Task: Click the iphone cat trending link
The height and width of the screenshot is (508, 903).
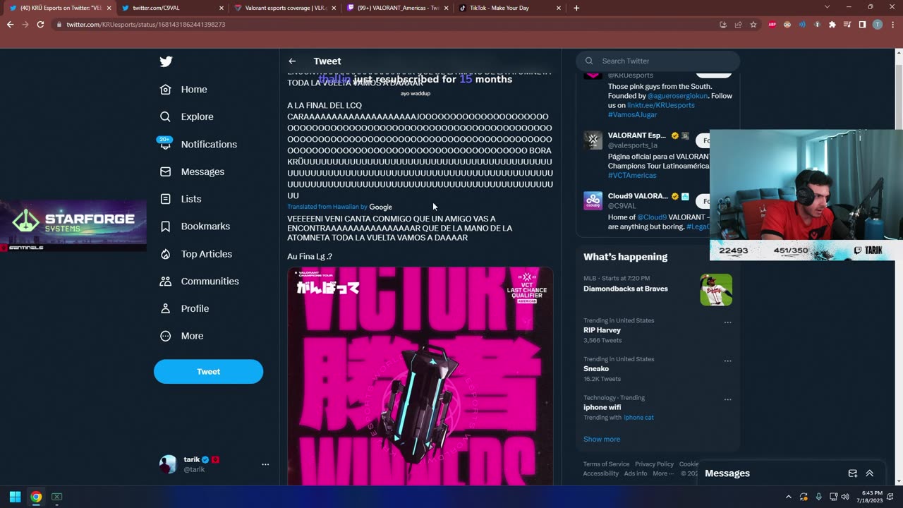Action: 638,418
